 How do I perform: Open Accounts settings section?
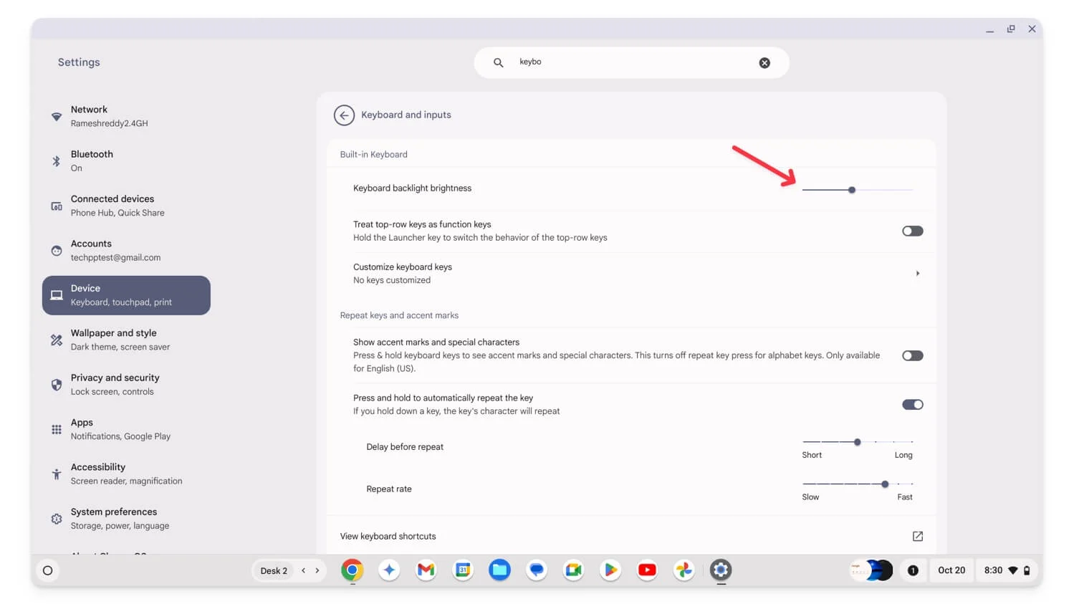click(x=126, y=251)
